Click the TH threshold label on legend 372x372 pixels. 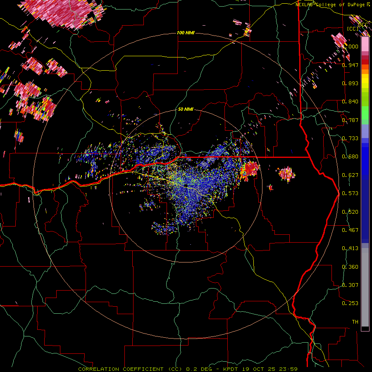click(355, 322)
